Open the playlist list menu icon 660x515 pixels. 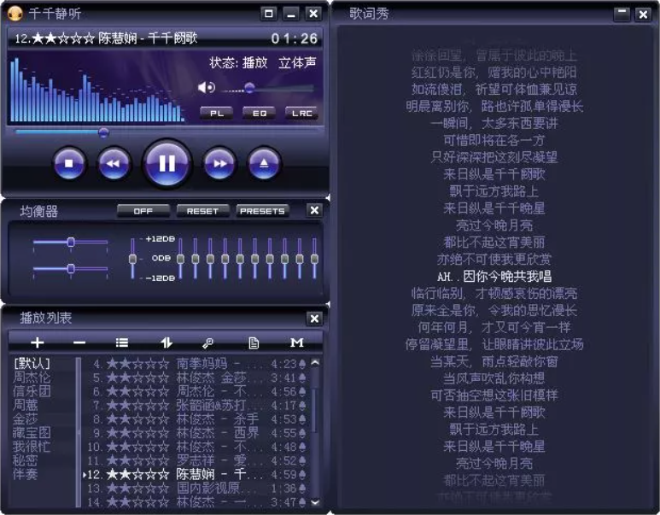[122, 342]
